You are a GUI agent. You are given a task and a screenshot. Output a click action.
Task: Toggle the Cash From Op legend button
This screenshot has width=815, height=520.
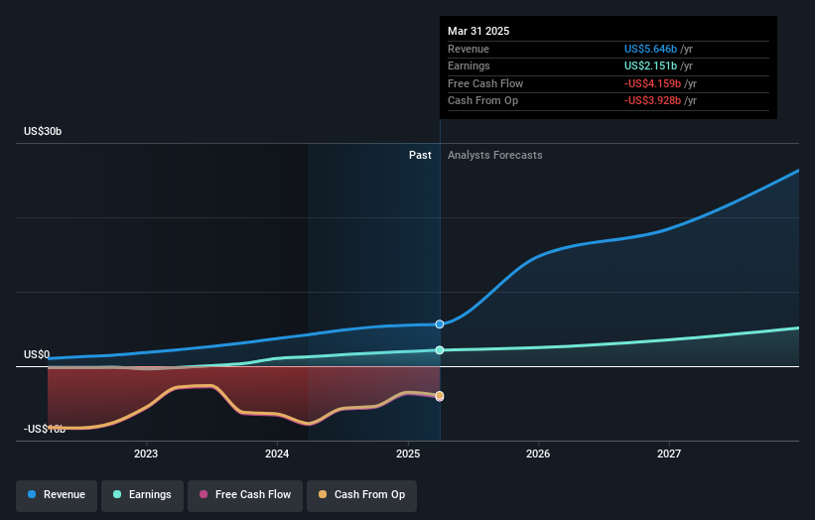click(x=361, y=495)
